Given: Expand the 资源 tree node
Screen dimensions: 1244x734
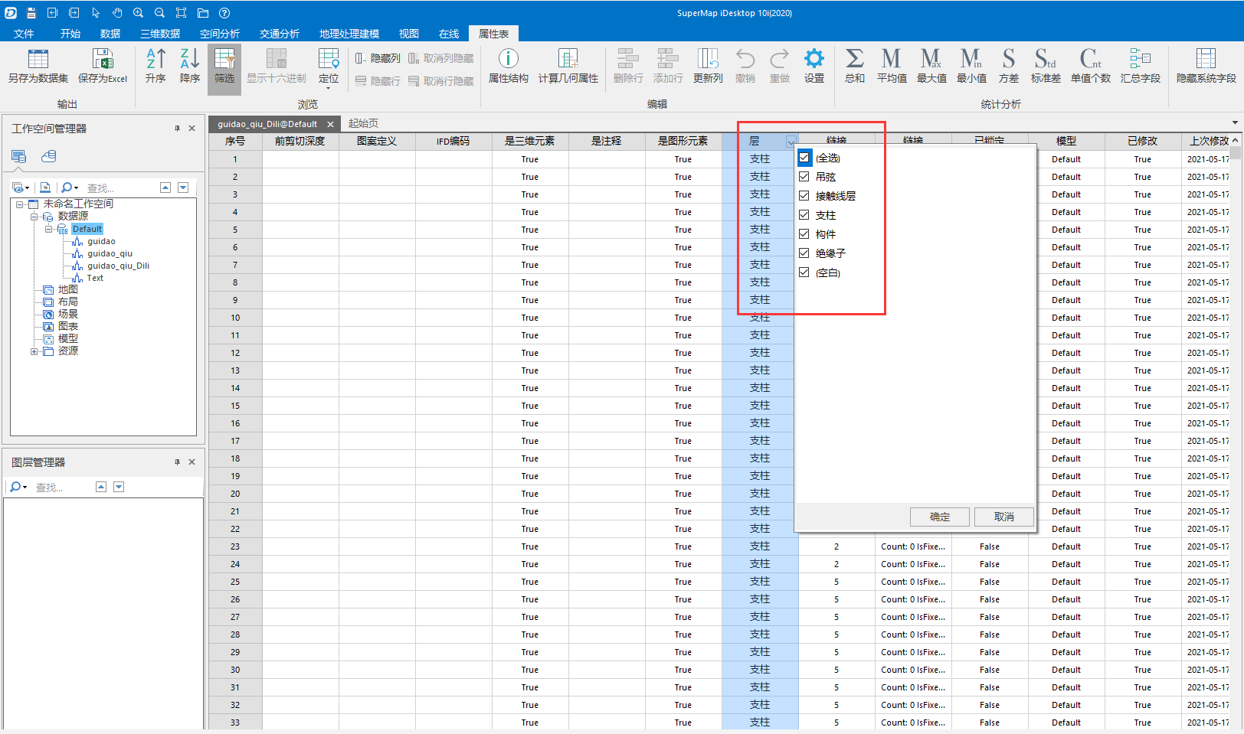Looking at the screenshot, I should coord(34,351).
